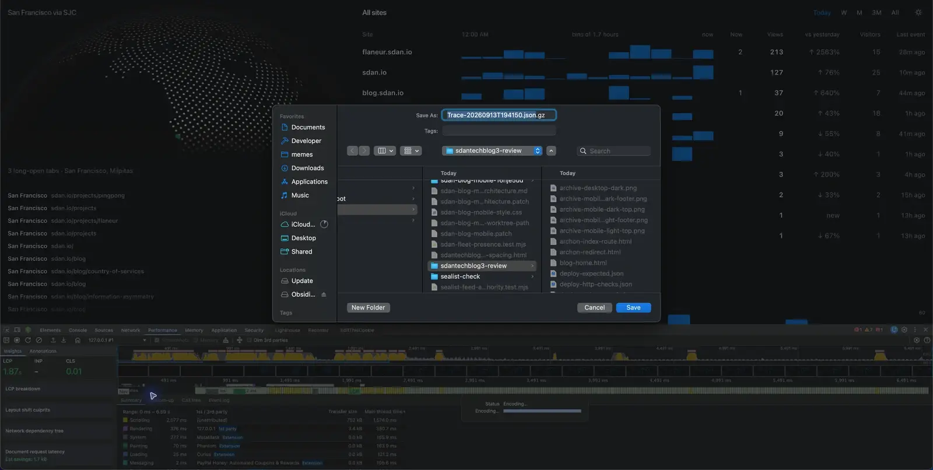Toggle DevTools device toolbar icon
Image resolution: width=933 pixels, height=470 pixels.
pyautogui.click(x=17, y=329)
